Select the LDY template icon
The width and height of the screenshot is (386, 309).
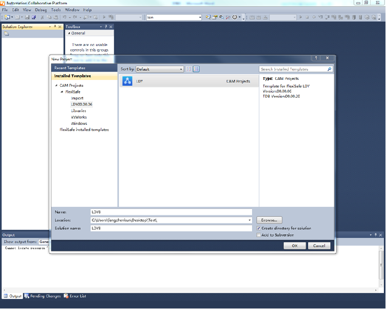pos(127,81)
